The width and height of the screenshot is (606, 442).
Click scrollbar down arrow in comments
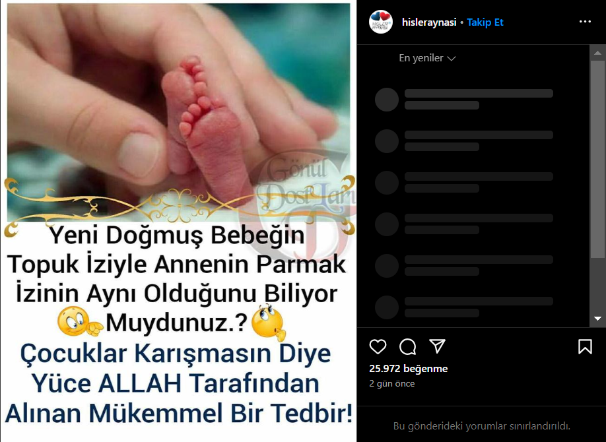[x=598, y=319]
